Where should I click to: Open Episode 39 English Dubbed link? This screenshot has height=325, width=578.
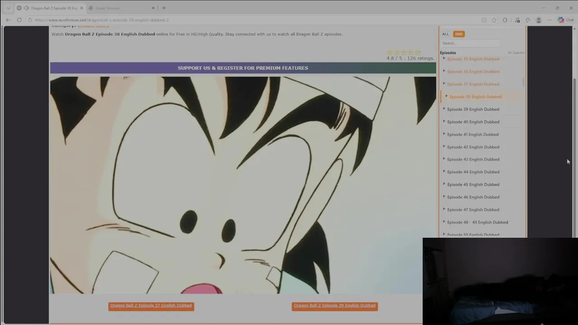point(473,109)
